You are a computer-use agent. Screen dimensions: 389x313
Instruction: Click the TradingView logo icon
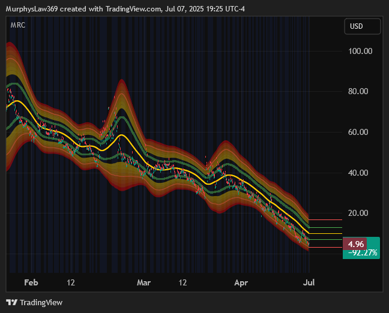click(11, 302)
